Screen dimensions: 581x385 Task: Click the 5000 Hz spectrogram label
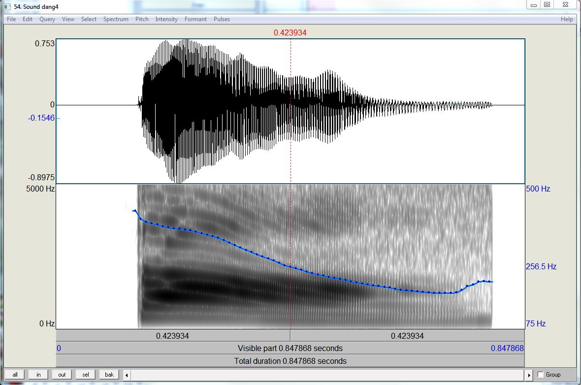[x=40, y=189]
